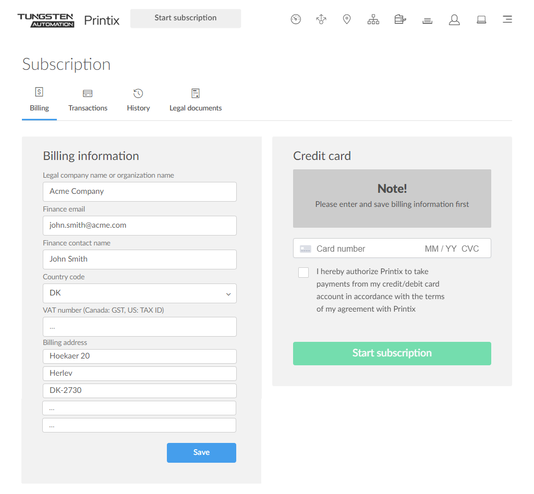Switch to the History tab
534x494 pixels.
[x=138, y=101]
